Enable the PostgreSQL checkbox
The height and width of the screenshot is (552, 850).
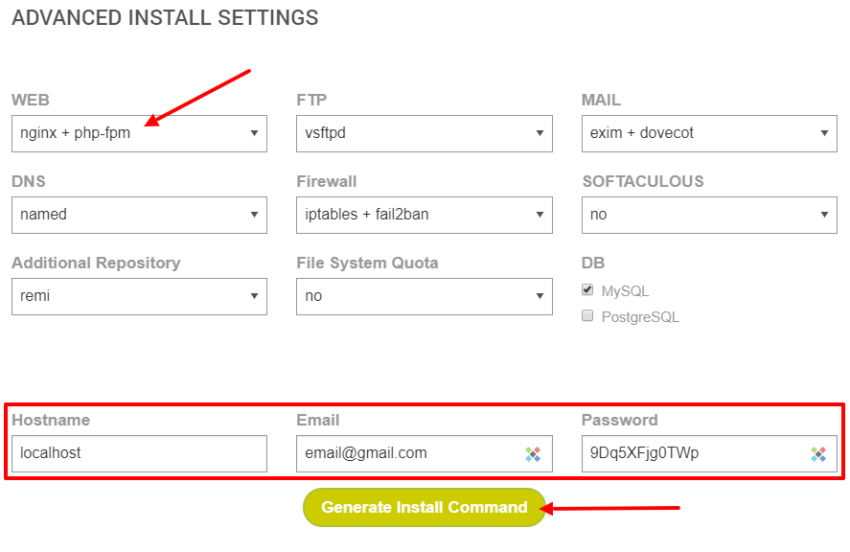pos(587,315)
